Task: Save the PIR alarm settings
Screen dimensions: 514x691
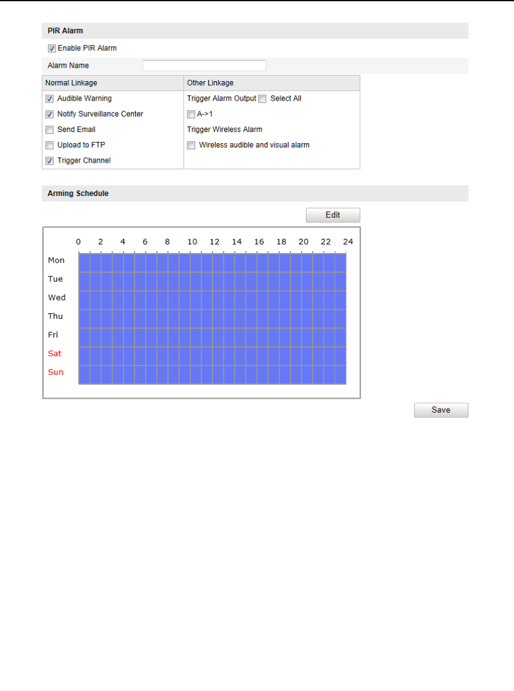Action: 441,410
